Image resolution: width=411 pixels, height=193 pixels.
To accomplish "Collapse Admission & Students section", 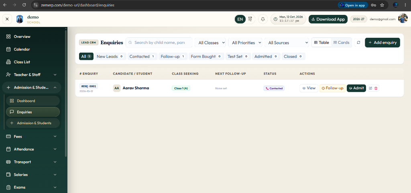I will [31, 87].
